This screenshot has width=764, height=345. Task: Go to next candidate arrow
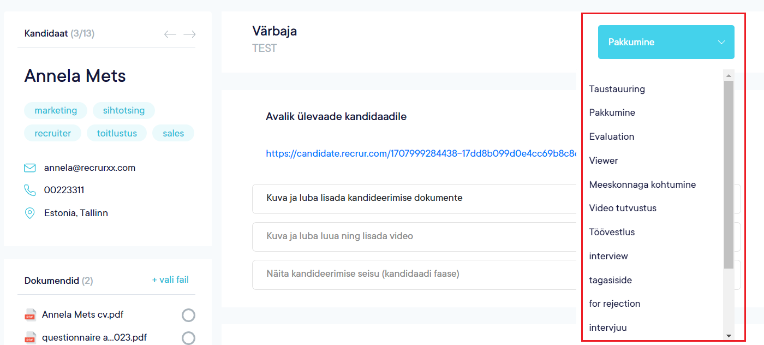[x=189, y=34]
